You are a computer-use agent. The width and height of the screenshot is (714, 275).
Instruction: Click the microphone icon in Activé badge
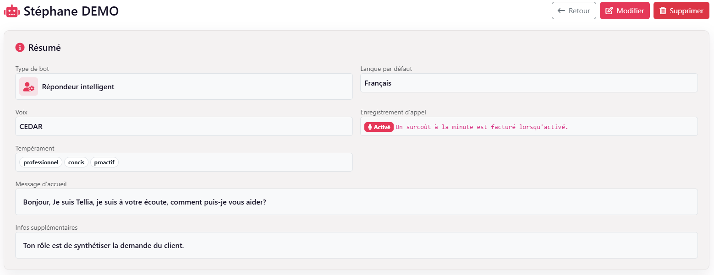pos(370,127)
